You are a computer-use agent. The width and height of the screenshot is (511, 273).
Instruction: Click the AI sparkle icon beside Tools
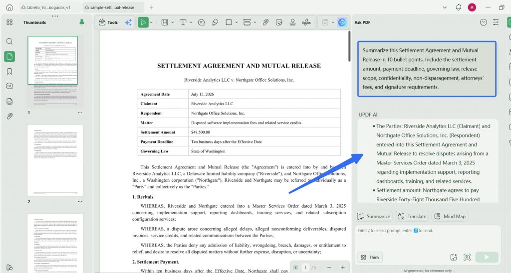(x=128, y=22)
